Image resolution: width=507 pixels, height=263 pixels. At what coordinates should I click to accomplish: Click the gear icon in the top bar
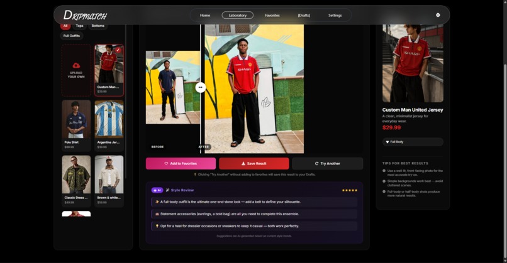438,15
